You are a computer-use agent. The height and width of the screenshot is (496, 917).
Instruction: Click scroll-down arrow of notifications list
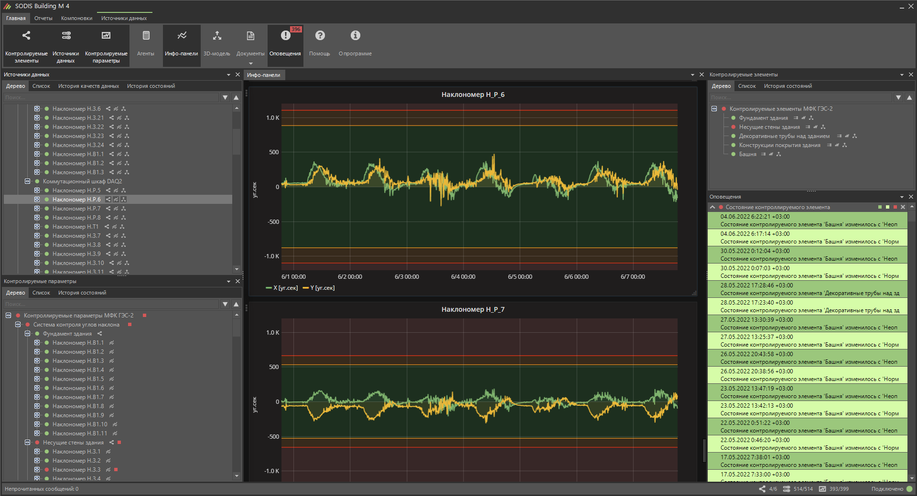[912, 478]
